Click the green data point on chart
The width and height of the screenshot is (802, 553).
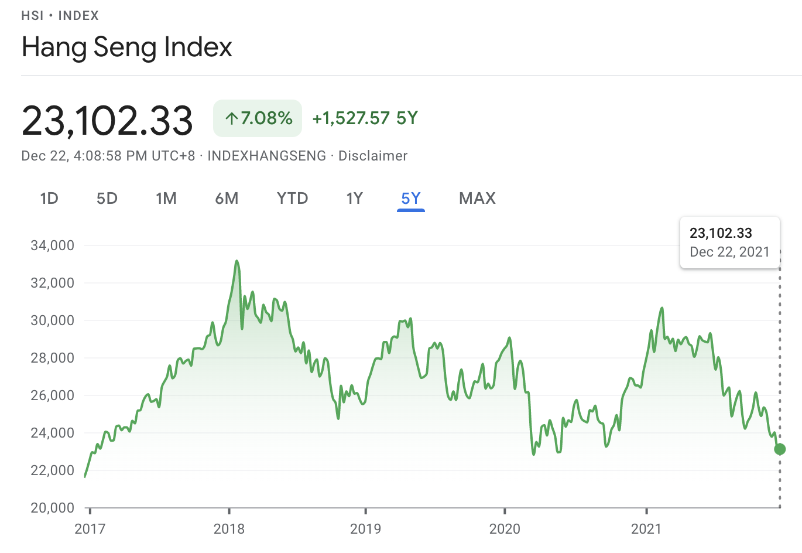[x=780, y=449]
